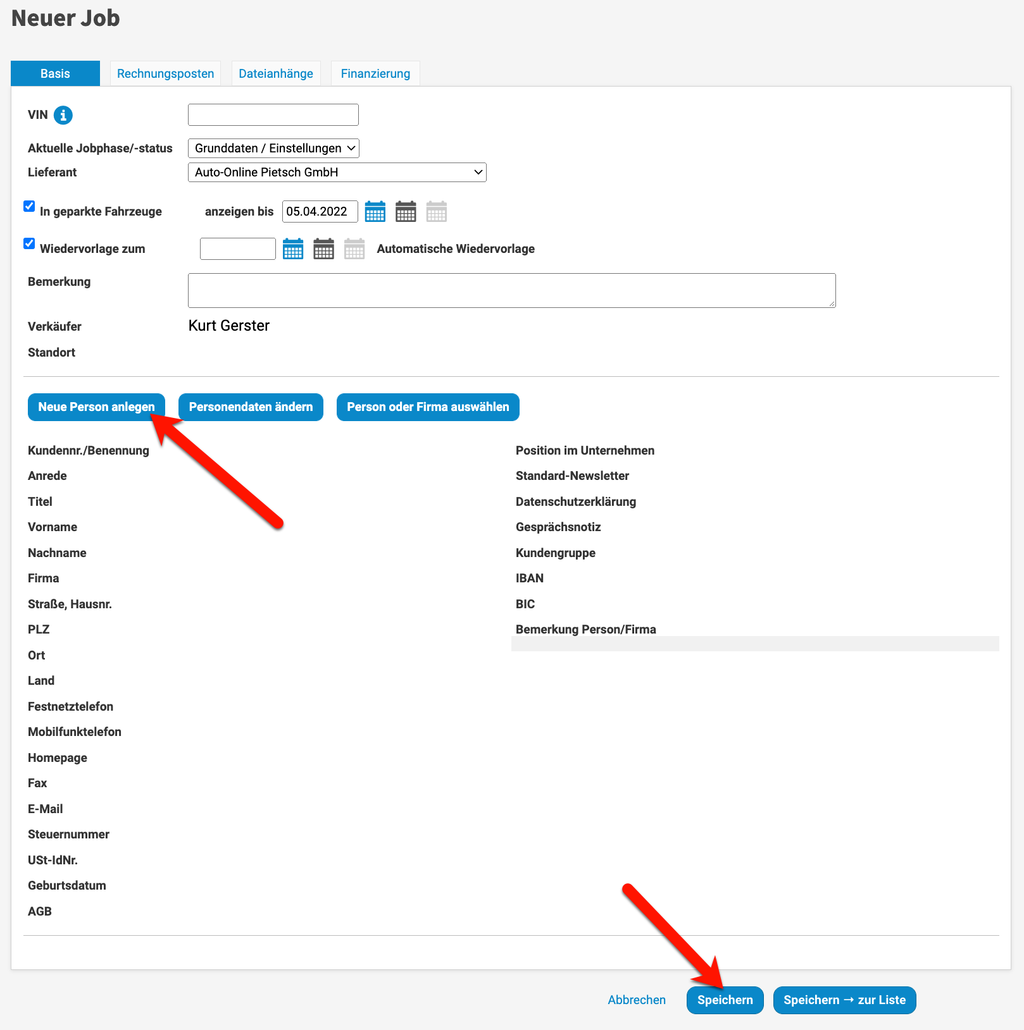Click gray calendar icon beside anzeigen bis date
The height and width of the screenshot is (1030, 1024).
click(437, 212)
